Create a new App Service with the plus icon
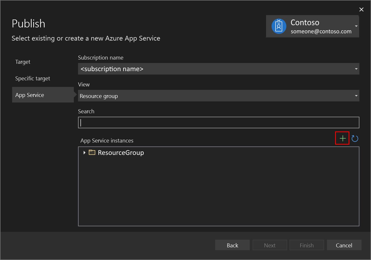Image resolution: width=371 pixels, height=260 pixels. [342, 138]
